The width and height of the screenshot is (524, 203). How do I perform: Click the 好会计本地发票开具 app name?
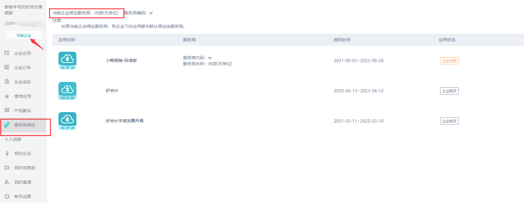125,121
